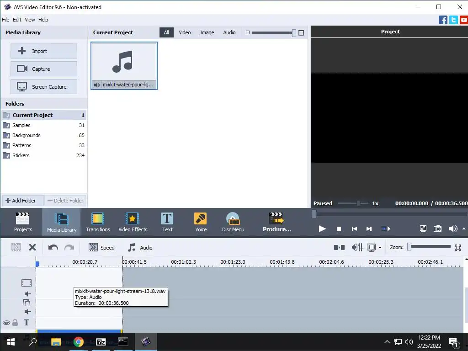This screenshot has height=351, width=468.
Task: Open the Transitions section
Action: (x=98, y=222)
